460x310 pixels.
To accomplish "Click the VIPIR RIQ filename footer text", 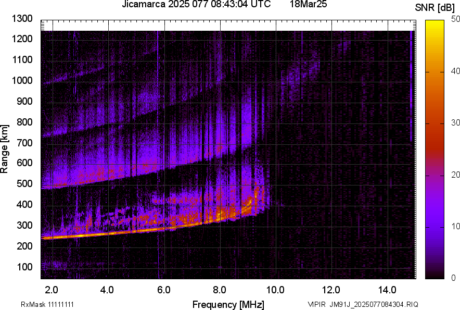I will 363,304.
